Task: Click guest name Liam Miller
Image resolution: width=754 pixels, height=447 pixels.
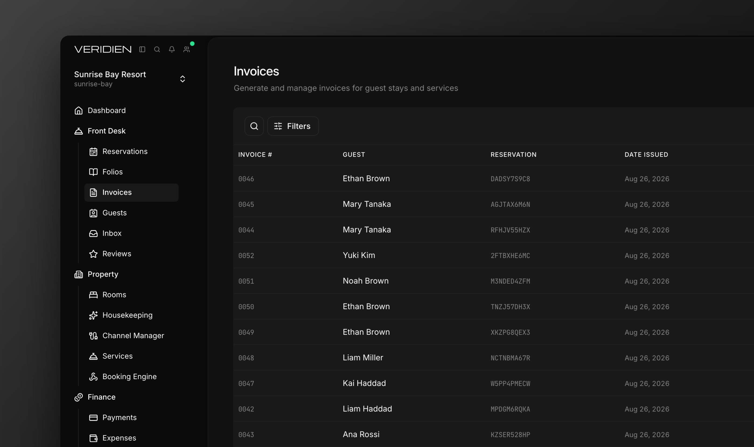Action: (x=363, y=358)
